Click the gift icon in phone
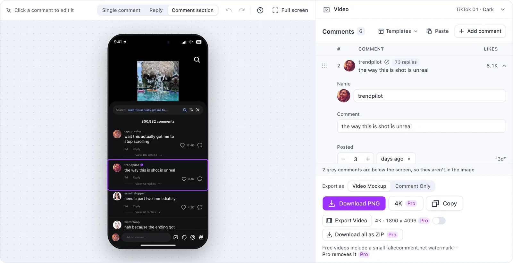The width and height of the screenshot is (513, 263). [201, 237]
